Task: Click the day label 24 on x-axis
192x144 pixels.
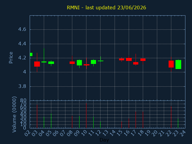Action: pyautogui.click(x=183, y=133)
